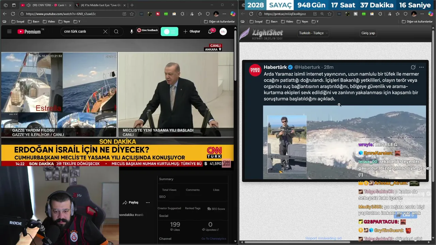The height and width of the screenshot is (245, 436).
Task: Reload the YouTube page
Action: coord(13,14)
